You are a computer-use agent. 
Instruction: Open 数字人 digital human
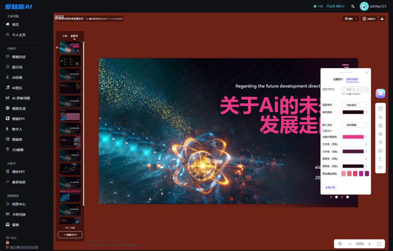click(17, 129)
